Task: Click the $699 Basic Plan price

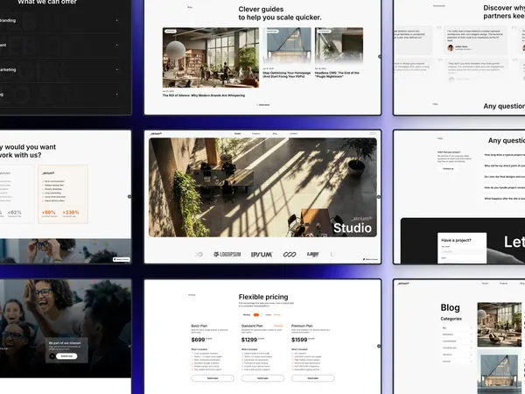Action: click(198, 340)
